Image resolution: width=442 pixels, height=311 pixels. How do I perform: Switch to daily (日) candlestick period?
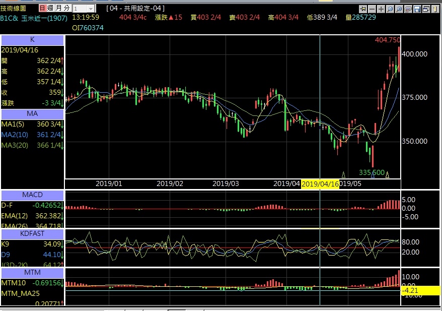pyautogui.click(x=42, y=8)
